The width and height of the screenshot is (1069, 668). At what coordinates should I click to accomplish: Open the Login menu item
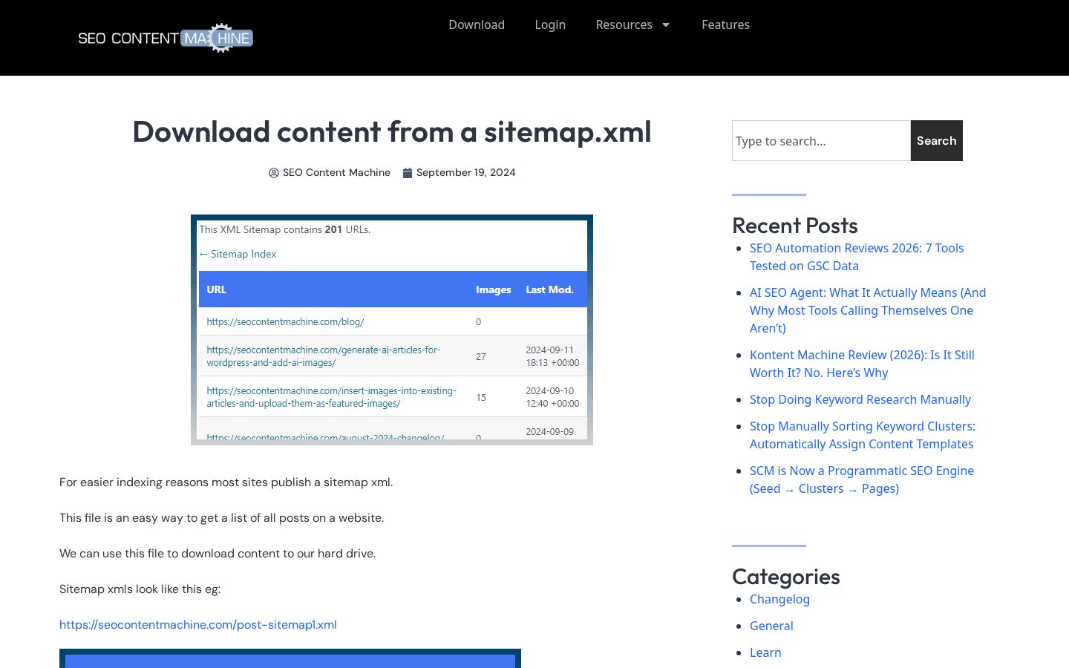[550, 24]
